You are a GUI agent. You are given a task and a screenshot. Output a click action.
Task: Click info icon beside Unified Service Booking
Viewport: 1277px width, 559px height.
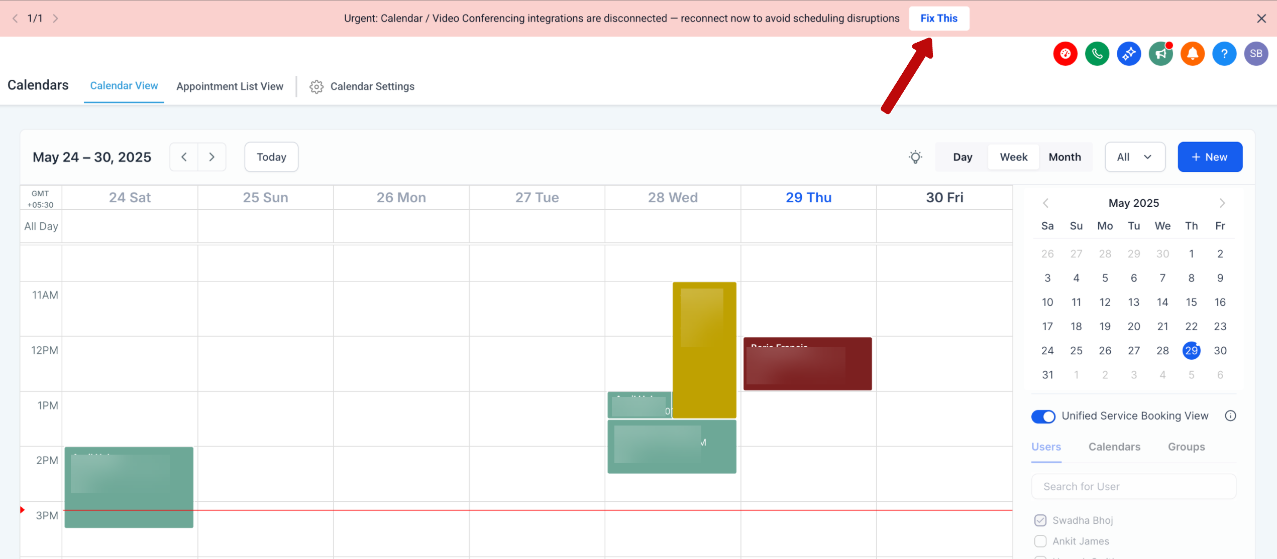point(1230,416)
